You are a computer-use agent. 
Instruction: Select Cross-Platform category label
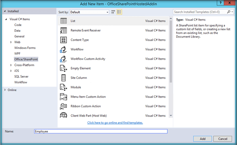pos(24,65)
